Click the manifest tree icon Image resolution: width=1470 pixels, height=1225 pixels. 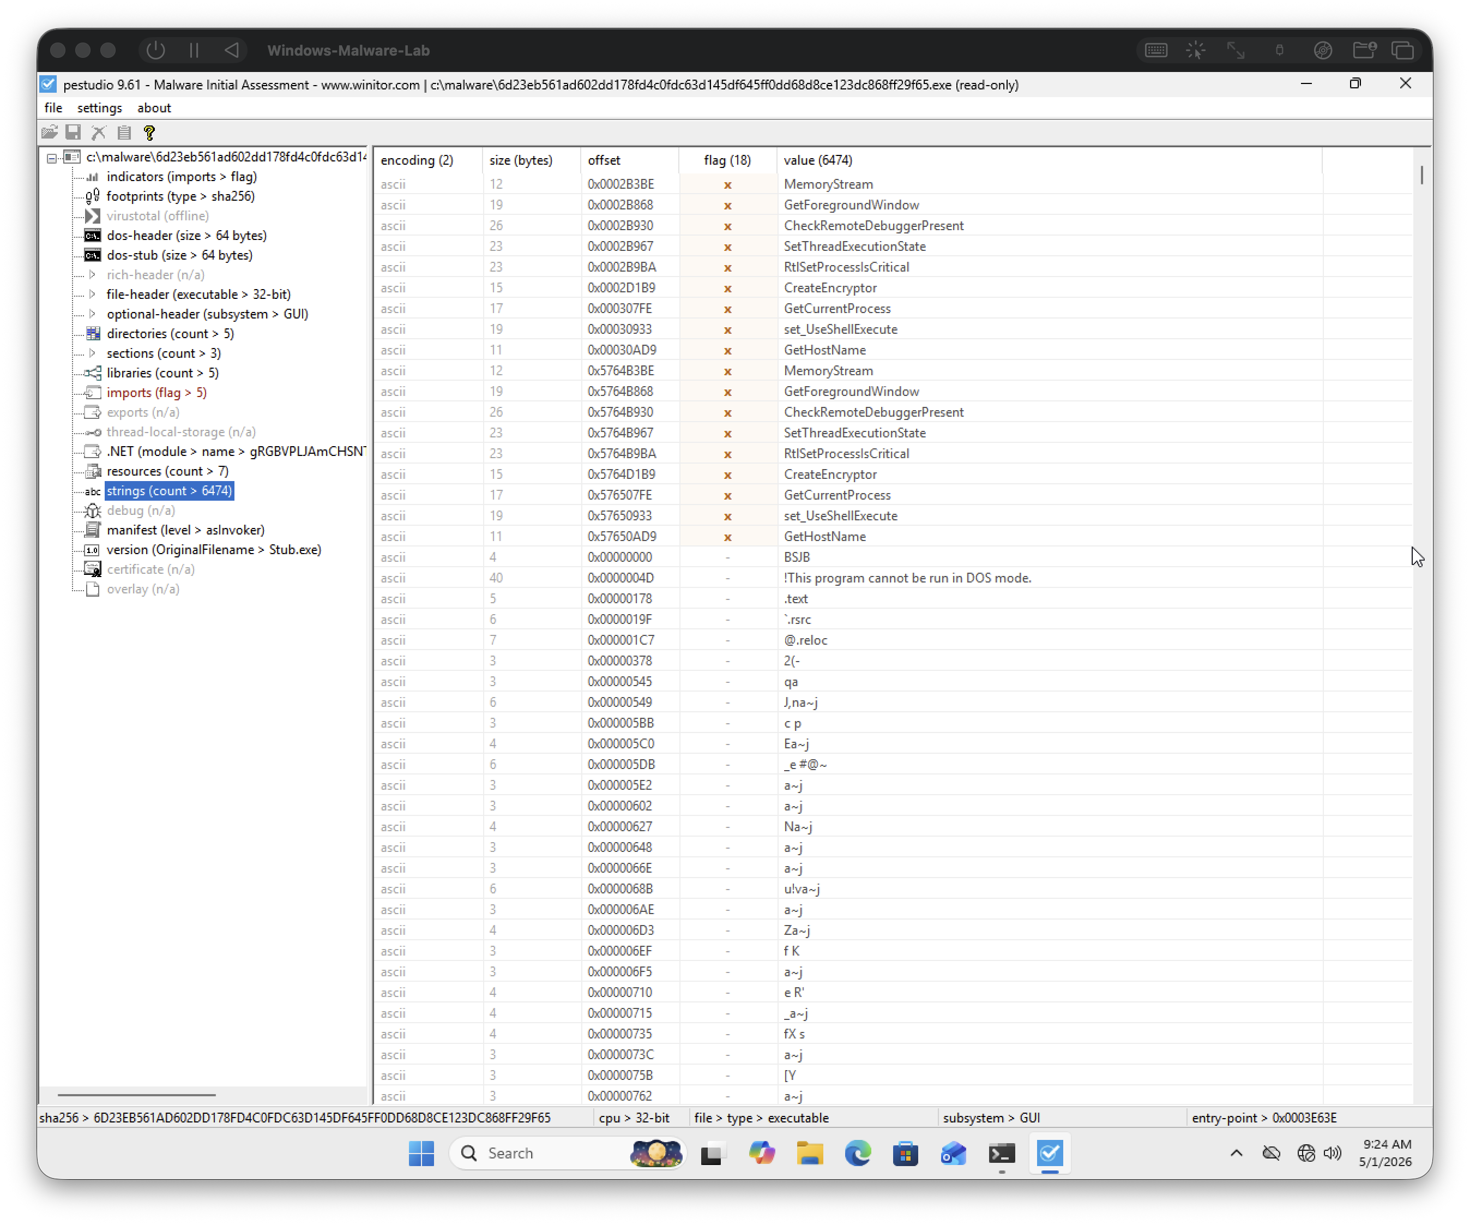[92, 530]
